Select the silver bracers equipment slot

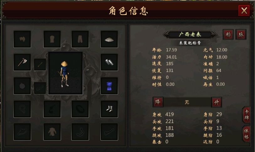109,62
